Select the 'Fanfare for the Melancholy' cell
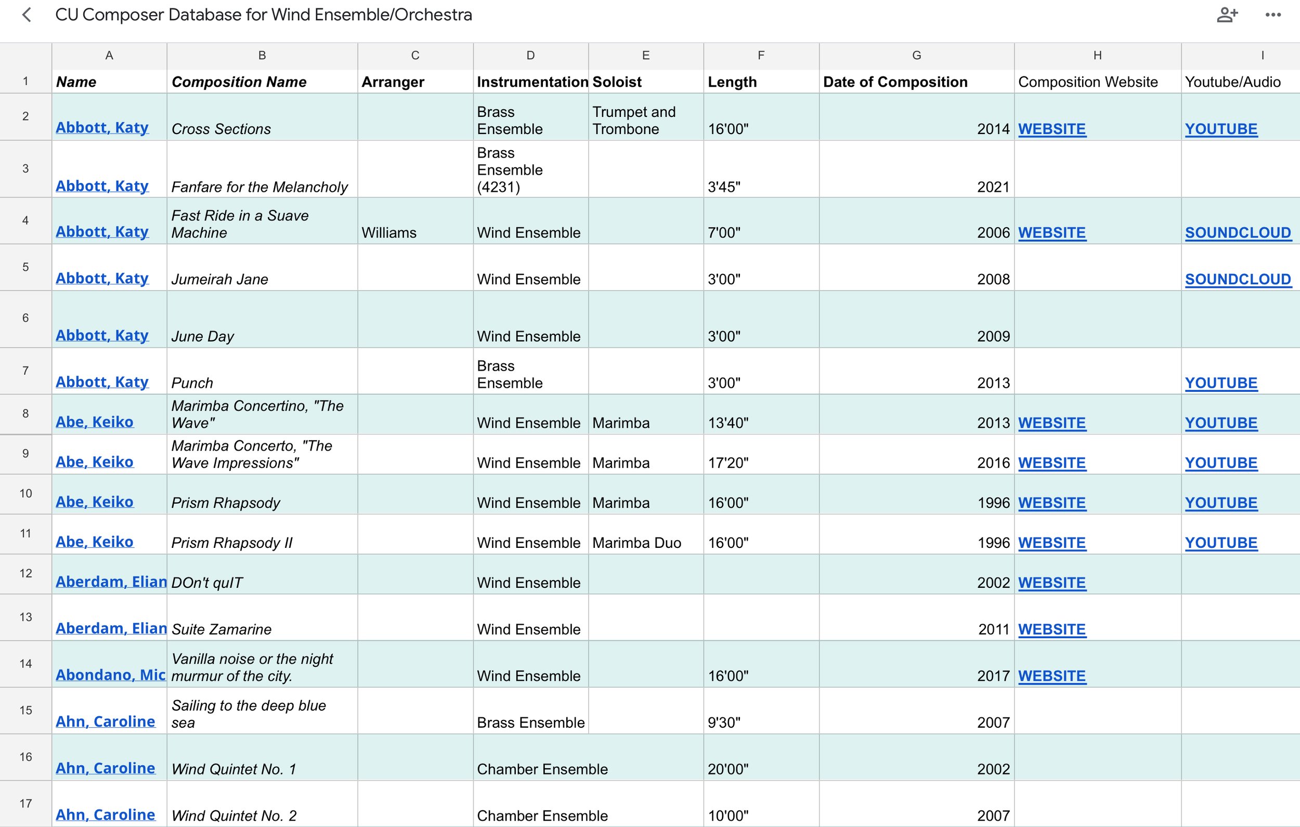 (x=262, y=169)
